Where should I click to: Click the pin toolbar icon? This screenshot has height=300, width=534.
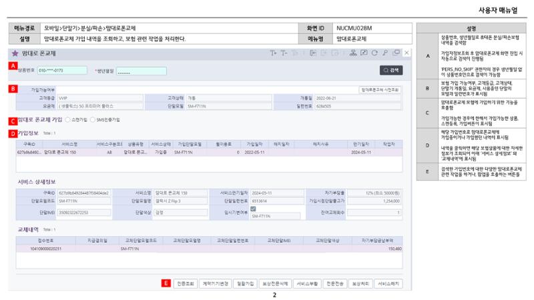pos(385,53)
